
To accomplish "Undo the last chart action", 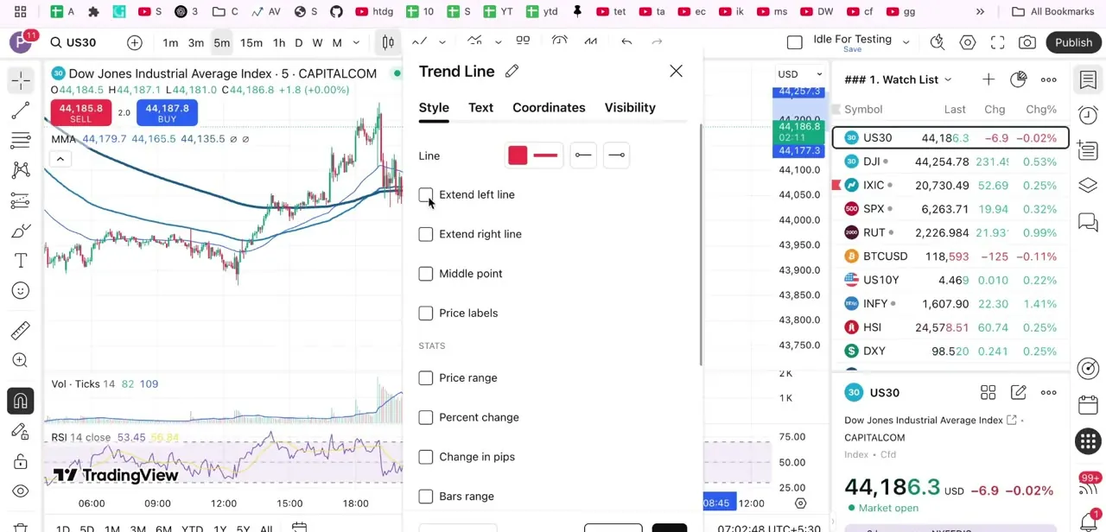I will pyautogui.click(x=626, y=42).
